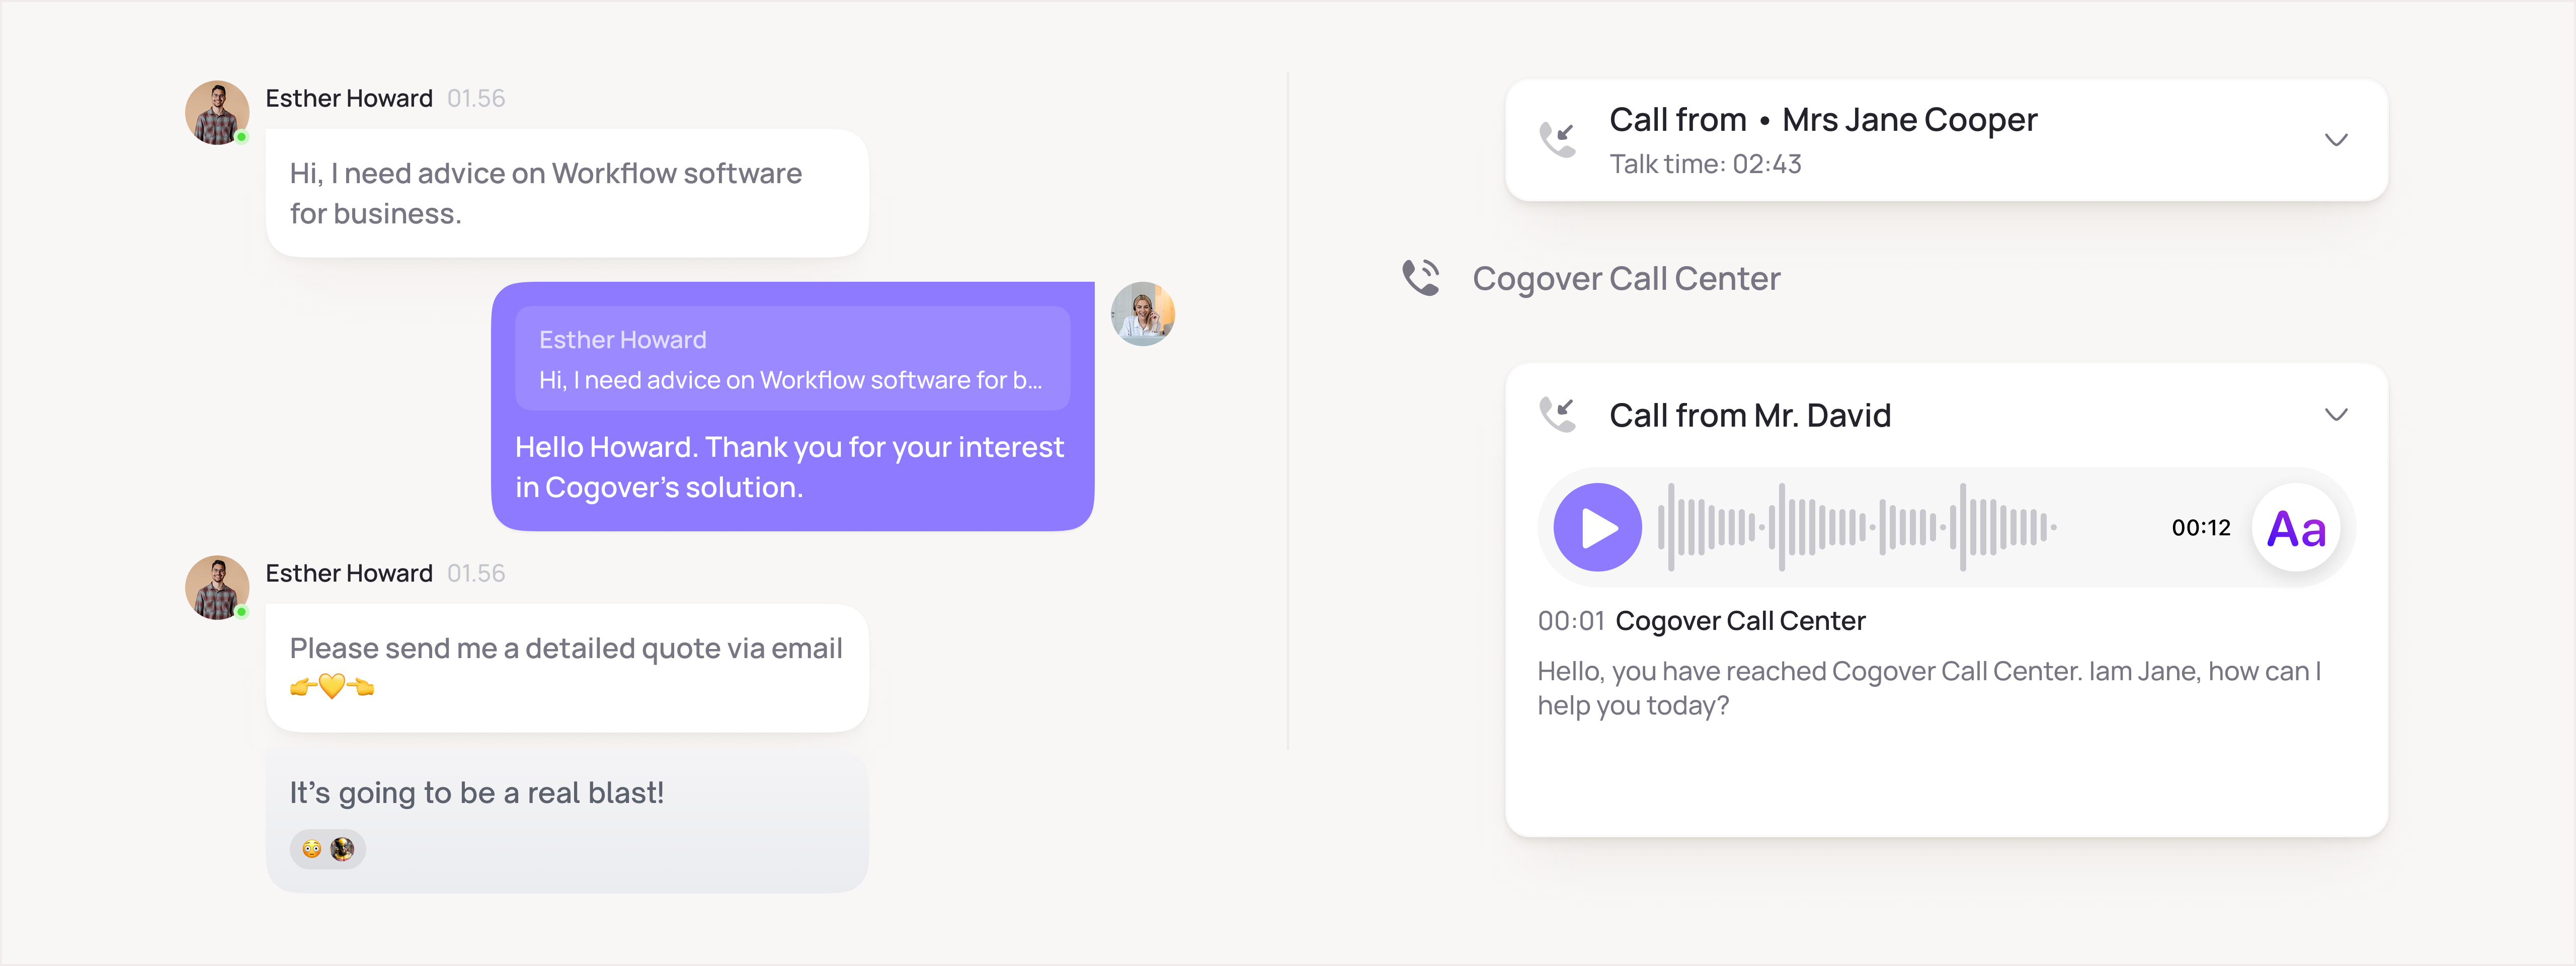The height and width of the screenshot is (966, 2576).
Task: Click the Call from Mrs Jane Cooper title
Action: point(1822,120)
